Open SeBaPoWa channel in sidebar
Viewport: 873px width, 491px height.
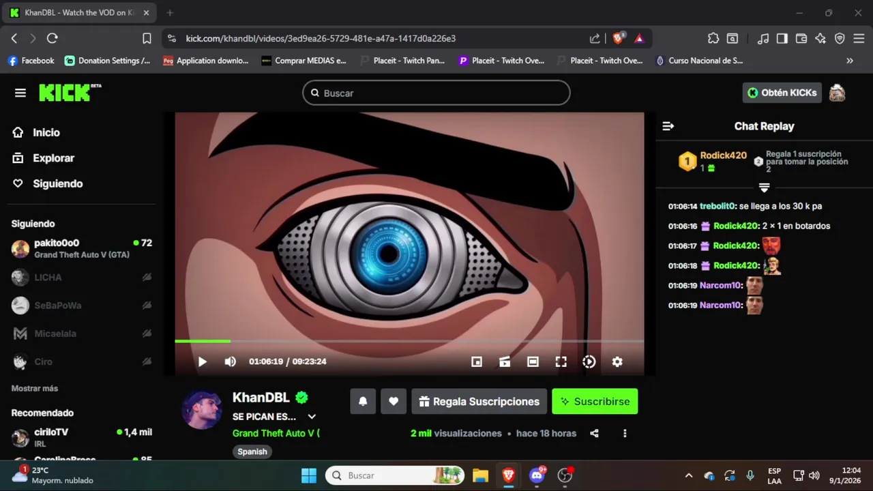[x=82, y=306]
